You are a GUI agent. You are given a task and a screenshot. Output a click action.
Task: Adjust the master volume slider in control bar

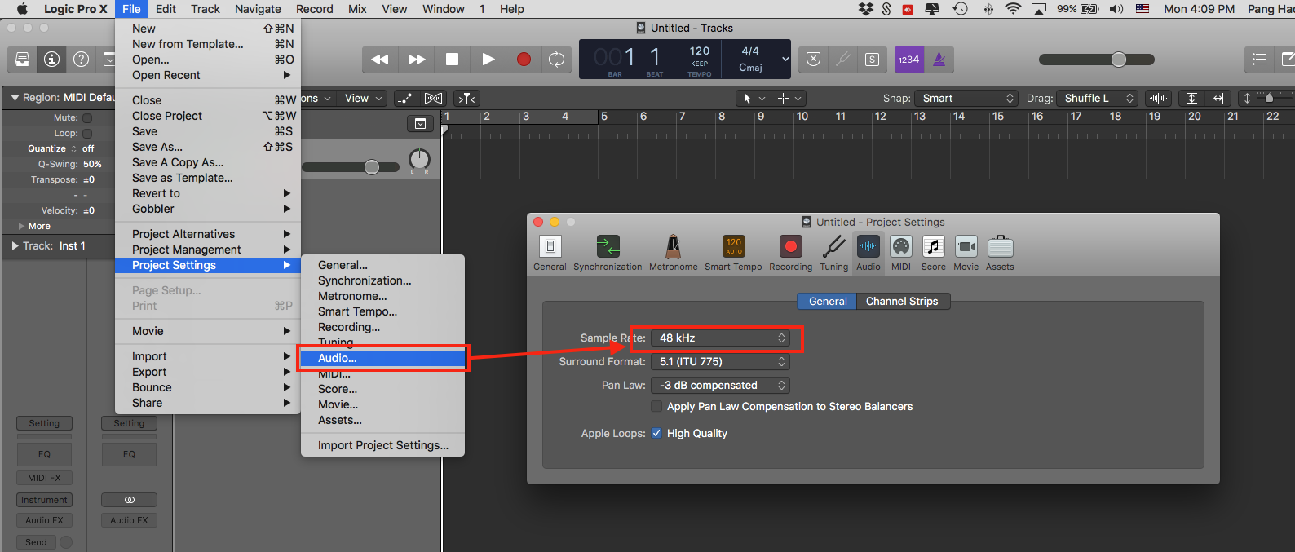point(1119,59)
